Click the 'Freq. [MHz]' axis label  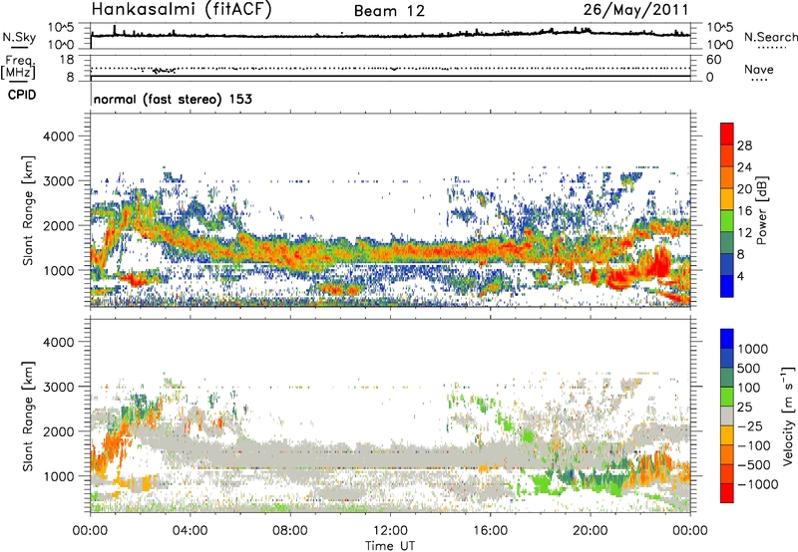(x=18, y=67)
